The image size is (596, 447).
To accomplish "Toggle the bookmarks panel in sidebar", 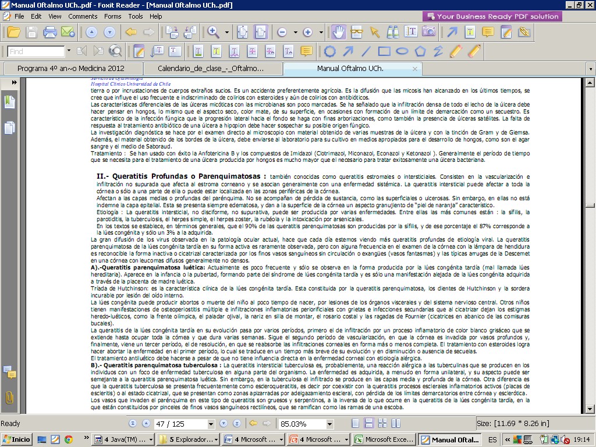I will [10, 102].
